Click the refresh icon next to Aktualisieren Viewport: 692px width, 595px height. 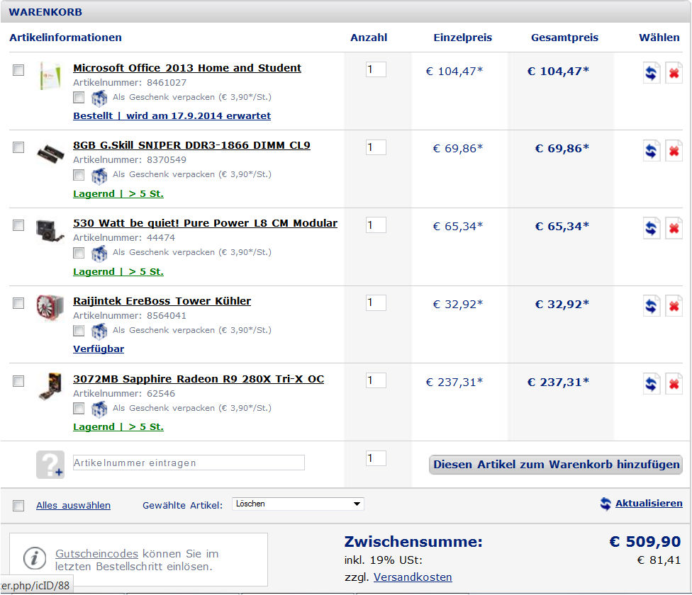pyautogui.click(x=605, y=504)
